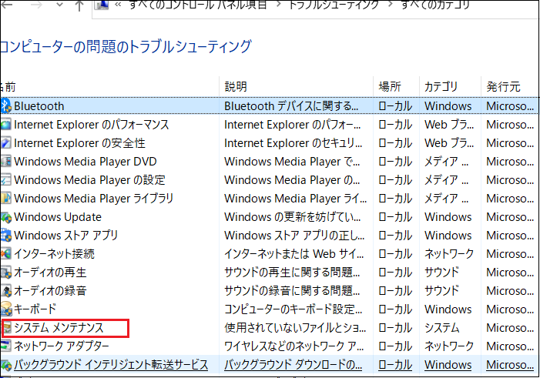Image resolution: width=540 pixels, height=378 pixels.
Task: Select キーボード troubleshooter
Action: [x=35, y=309]
